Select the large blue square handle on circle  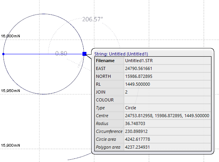pyautogui.click(x=84, y=54)
